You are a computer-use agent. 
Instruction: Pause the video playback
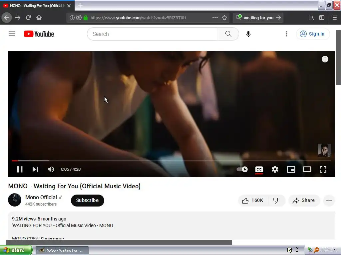pyautogui.click(x=20, y=169)
